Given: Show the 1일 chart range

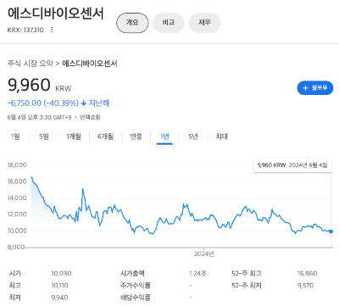Looking at the screenshot, I should [x=15, y=136].
